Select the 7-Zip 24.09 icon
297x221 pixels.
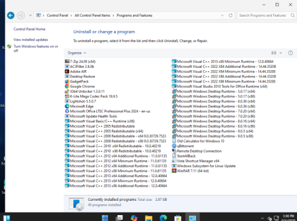(x=67, y=61)
